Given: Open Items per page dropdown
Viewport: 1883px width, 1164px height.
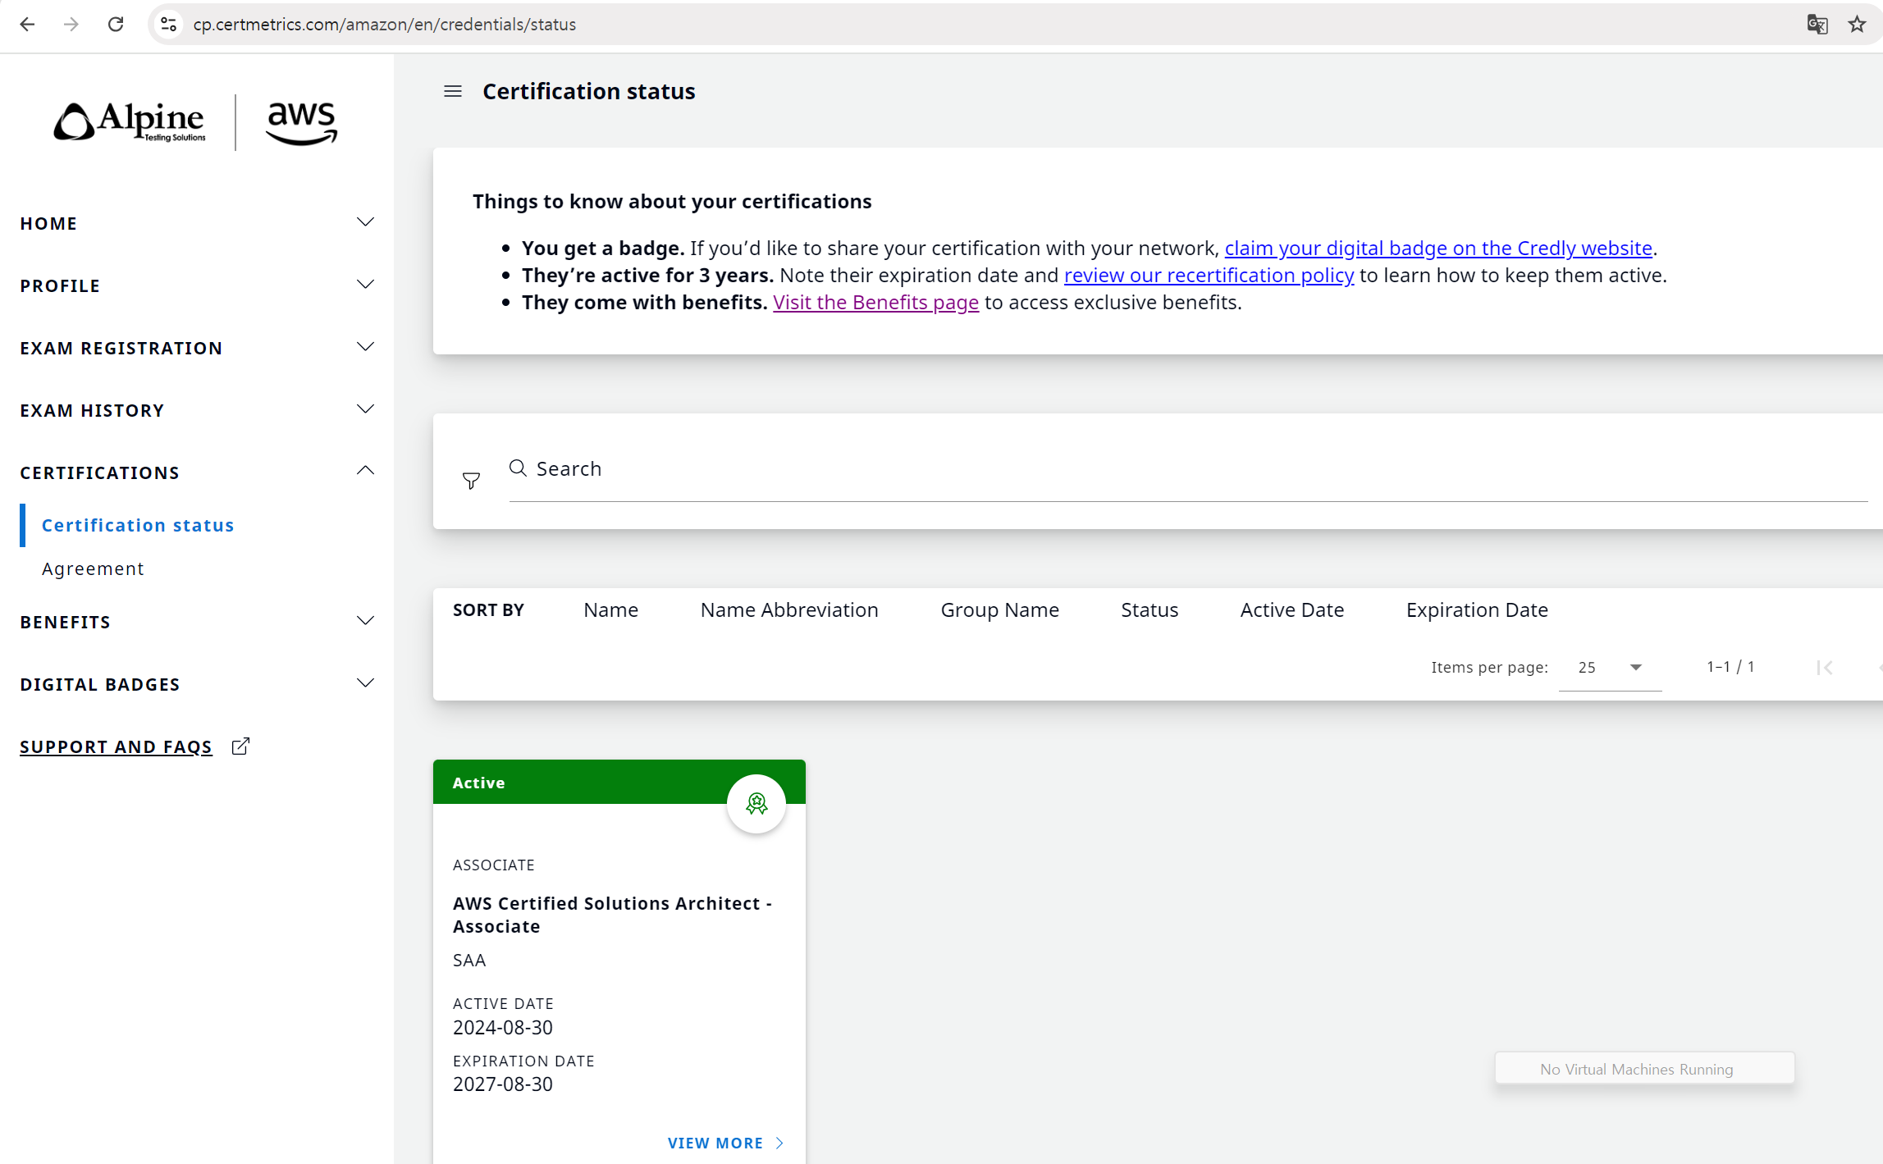Looking at the screenshot, I should [x=1609, y=668].
